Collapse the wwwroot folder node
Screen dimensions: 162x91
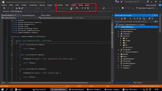click(118, 36)
